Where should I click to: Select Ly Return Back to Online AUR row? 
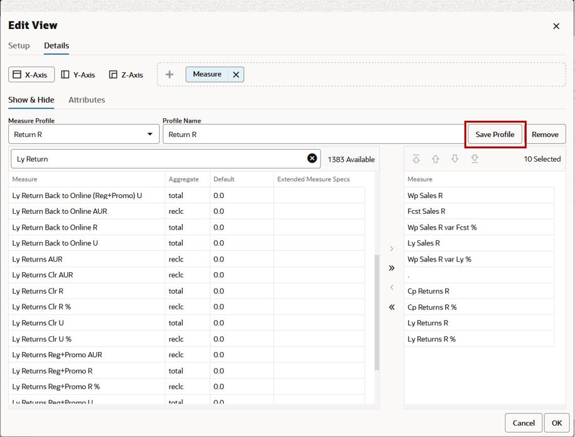[187, 211]
